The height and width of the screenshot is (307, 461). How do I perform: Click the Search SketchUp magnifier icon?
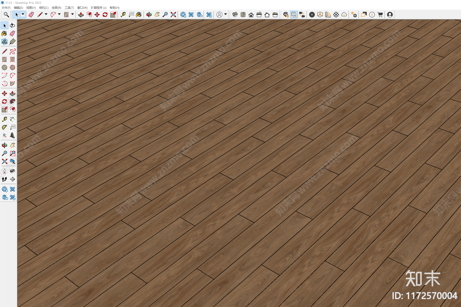6,15
